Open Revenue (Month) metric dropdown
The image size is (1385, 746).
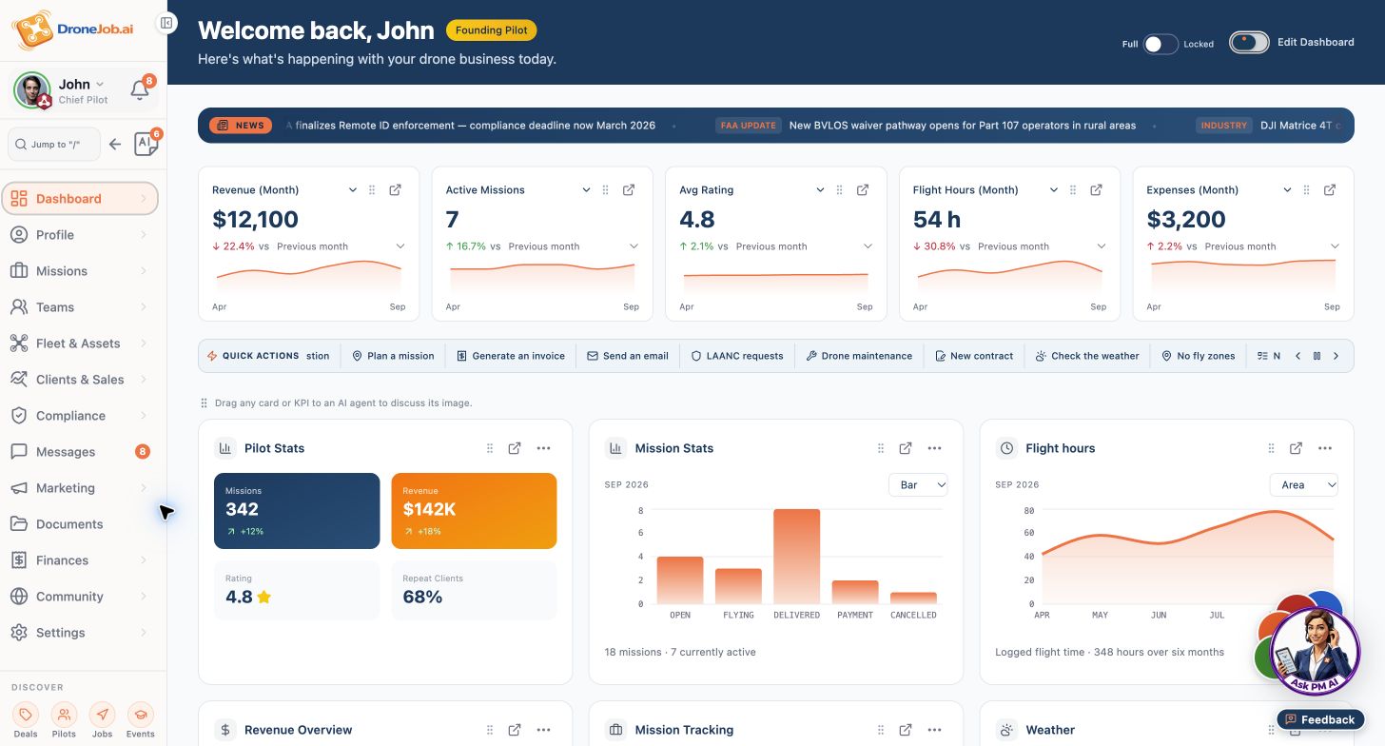(x=352, y=190)
